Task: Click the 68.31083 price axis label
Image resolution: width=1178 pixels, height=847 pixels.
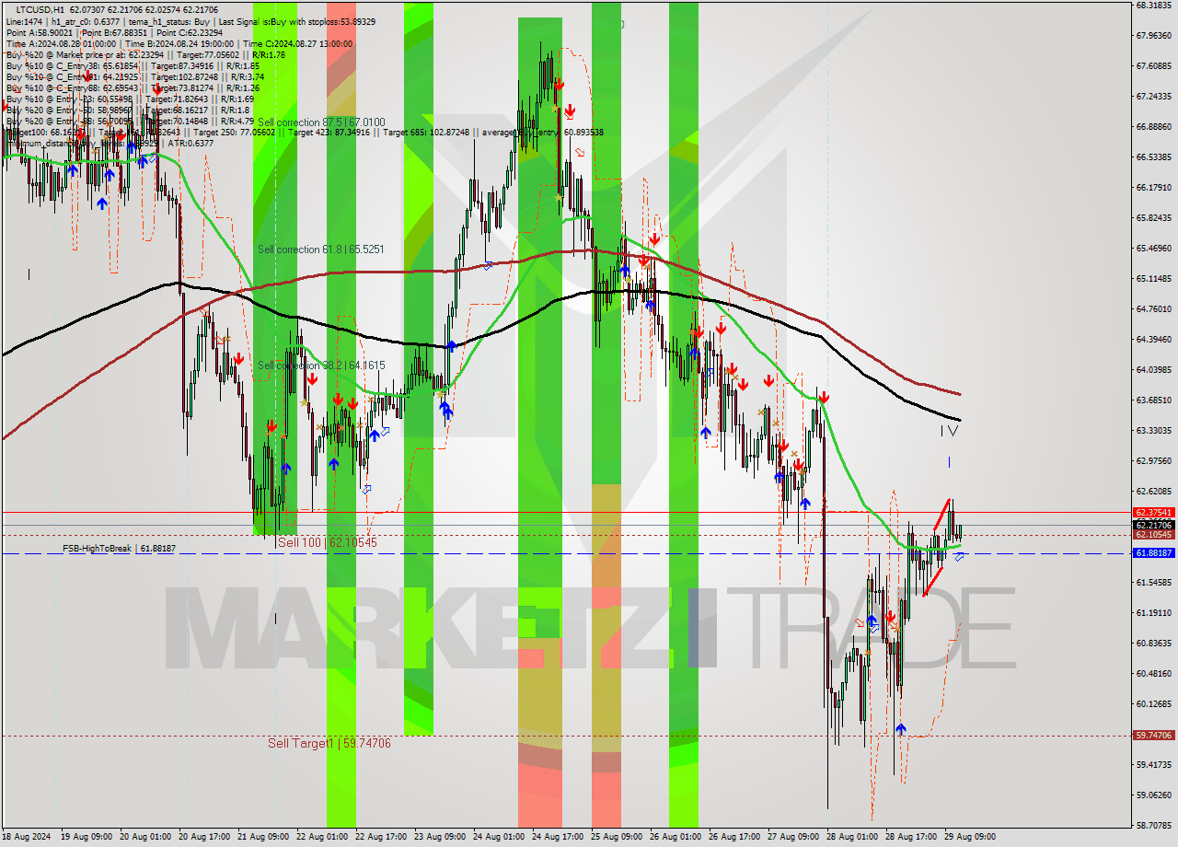Action: (x=1153, y=6)
